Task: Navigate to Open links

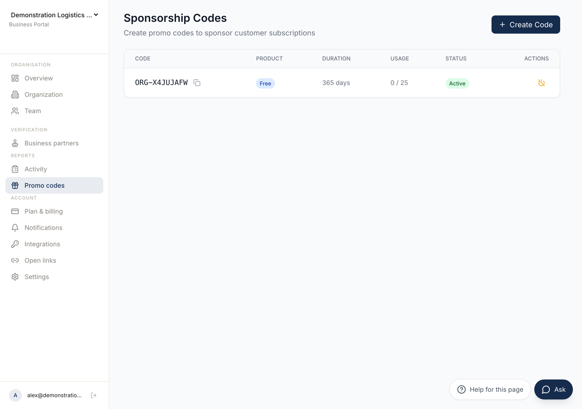Action: [x=54, y=260]
